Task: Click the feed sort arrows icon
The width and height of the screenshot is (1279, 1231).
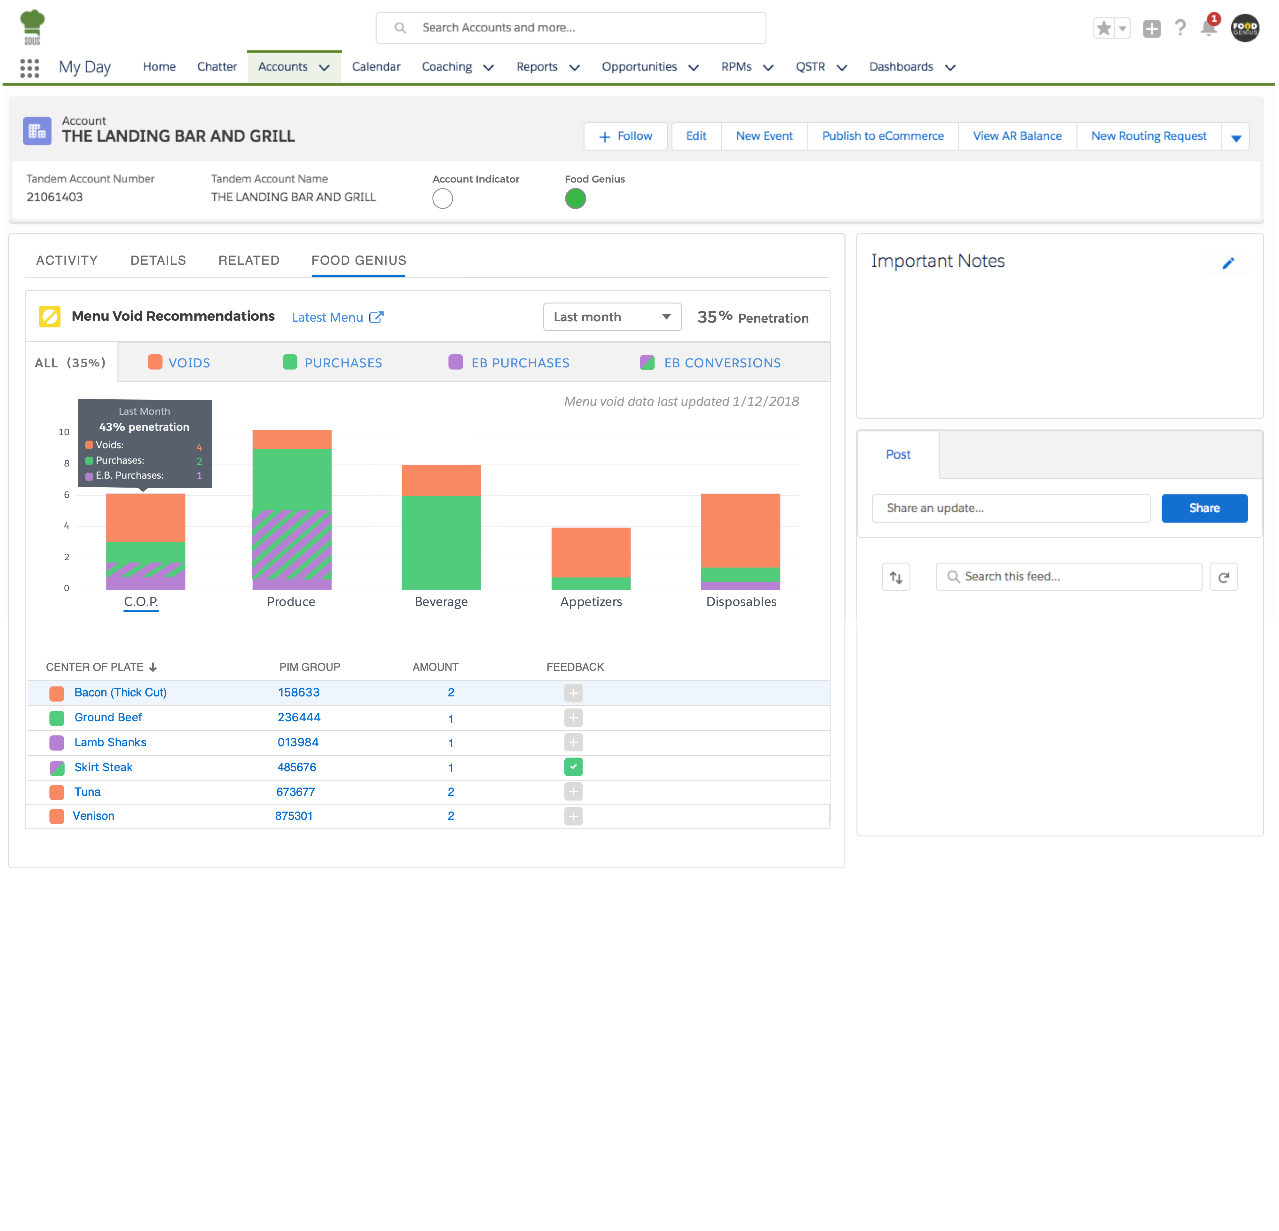Action: tap(895, 577)
